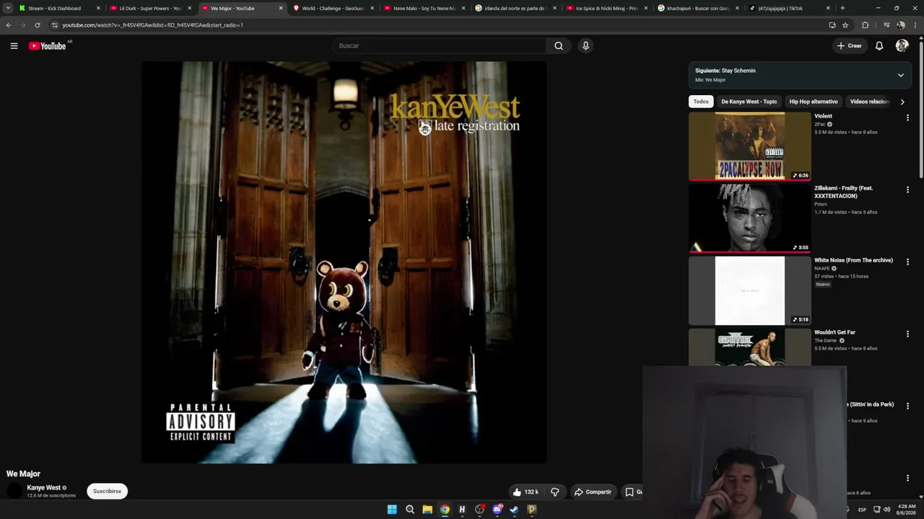
Task: Select the Hip Hop alternativo chip
Action: 814,102
